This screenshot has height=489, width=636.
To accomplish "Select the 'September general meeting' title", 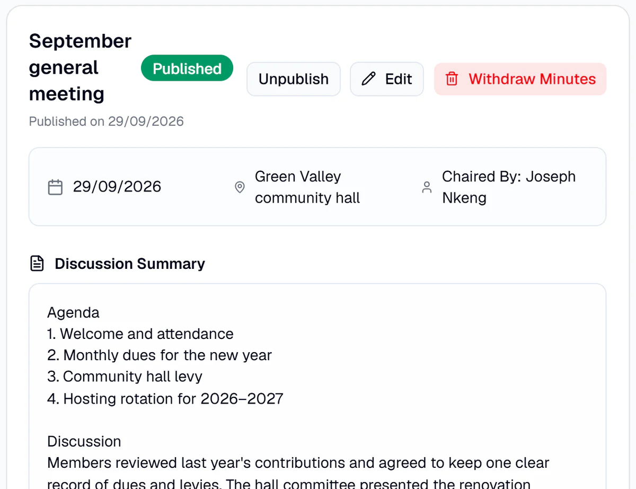I will pyautogui.click(x=81, y=67).
